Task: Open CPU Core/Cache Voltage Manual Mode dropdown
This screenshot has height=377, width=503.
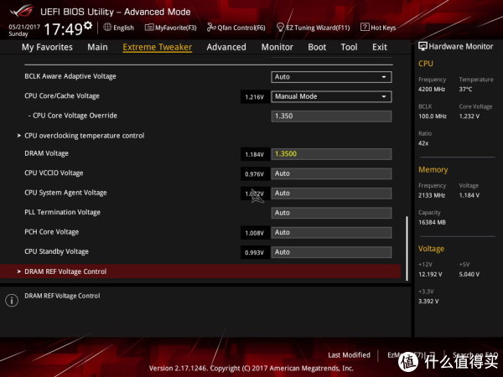Action: point(331,96)
